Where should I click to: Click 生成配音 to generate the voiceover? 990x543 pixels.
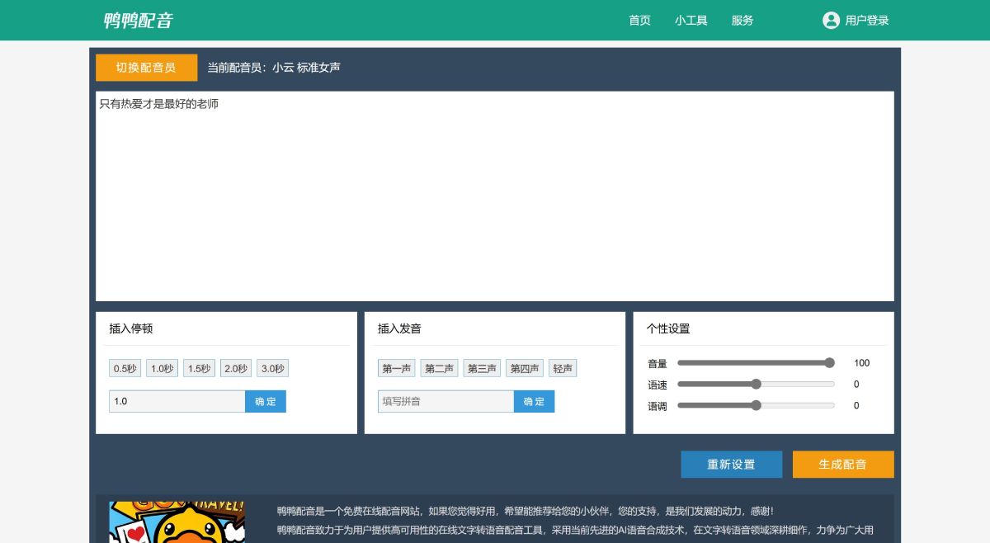(x=842, y=464)
